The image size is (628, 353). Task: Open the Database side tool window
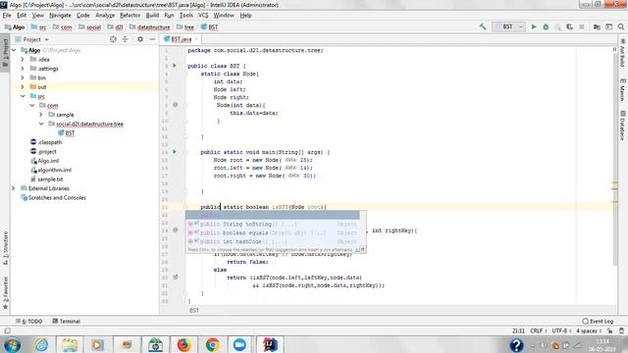[622, 126]
